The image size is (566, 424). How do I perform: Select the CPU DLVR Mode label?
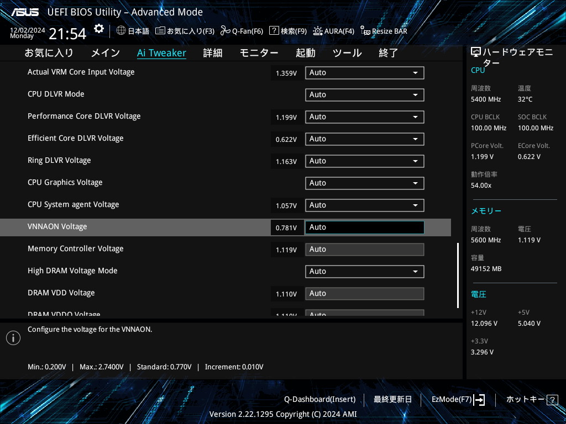(56, 94)
